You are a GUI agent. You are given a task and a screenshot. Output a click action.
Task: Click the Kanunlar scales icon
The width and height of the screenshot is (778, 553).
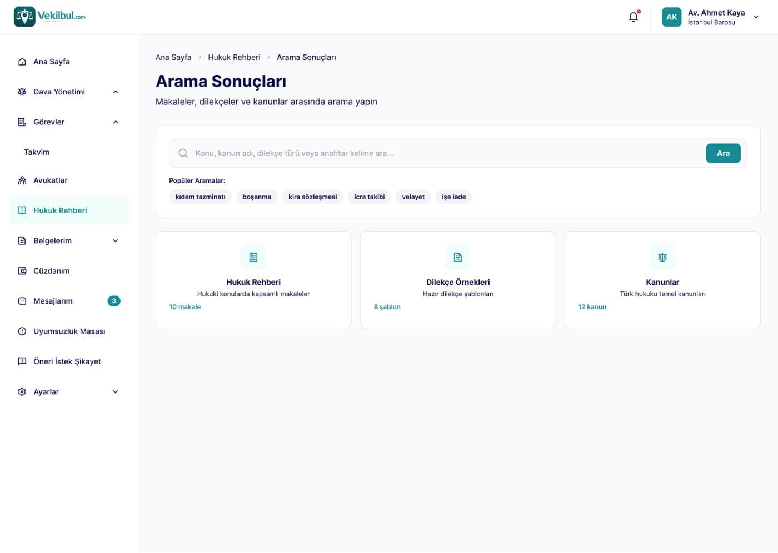(662, 257)
